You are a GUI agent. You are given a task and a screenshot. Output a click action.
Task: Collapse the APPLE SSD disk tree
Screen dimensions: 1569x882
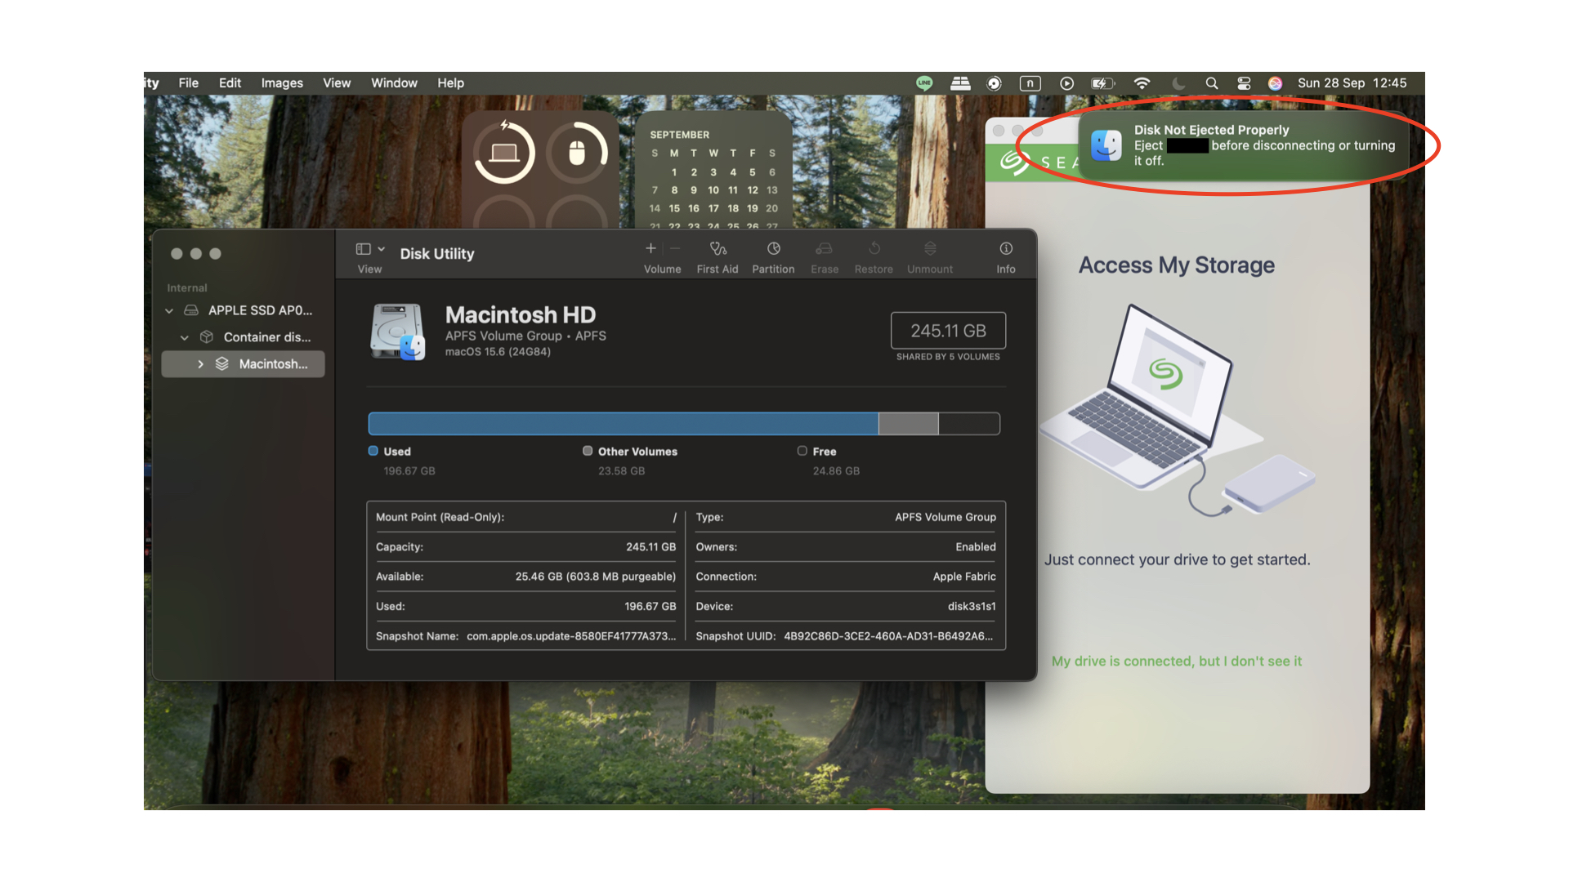169,311
